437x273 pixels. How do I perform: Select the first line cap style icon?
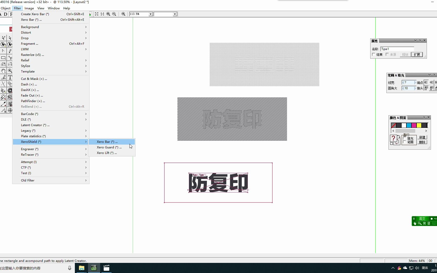(426, 82)
